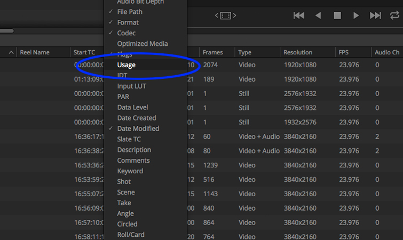403x240 pixels.
Task: Uncheck the Format column option
Action: (145, 22)
